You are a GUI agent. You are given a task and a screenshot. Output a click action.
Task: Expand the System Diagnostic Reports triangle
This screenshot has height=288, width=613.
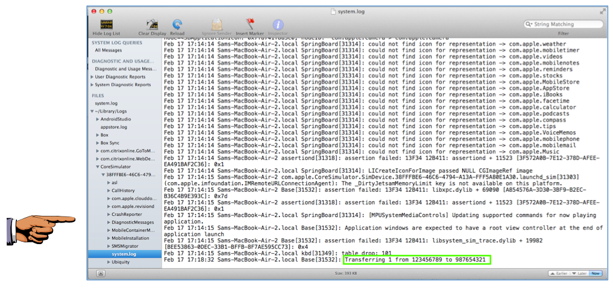(x=92, y=85)
